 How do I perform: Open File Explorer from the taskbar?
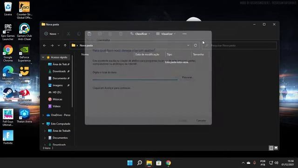tap(149, 163)
